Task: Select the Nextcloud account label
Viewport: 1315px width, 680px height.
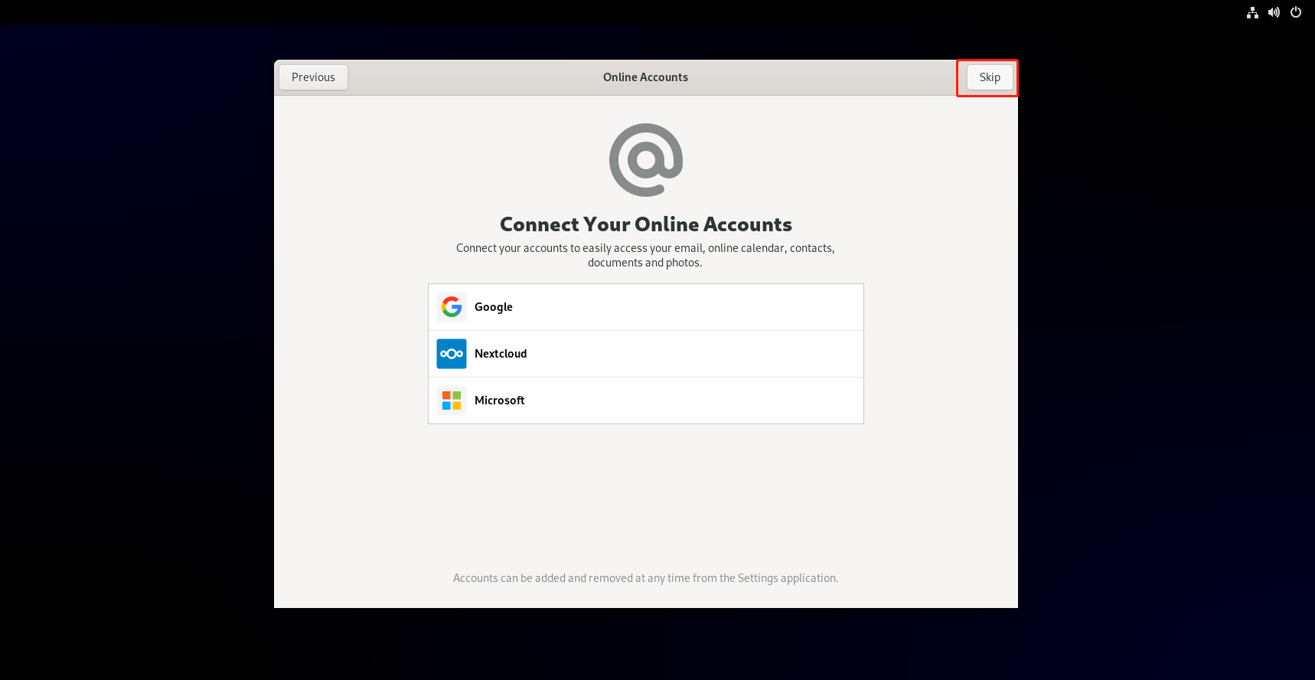Action: [x=501, y=354]
